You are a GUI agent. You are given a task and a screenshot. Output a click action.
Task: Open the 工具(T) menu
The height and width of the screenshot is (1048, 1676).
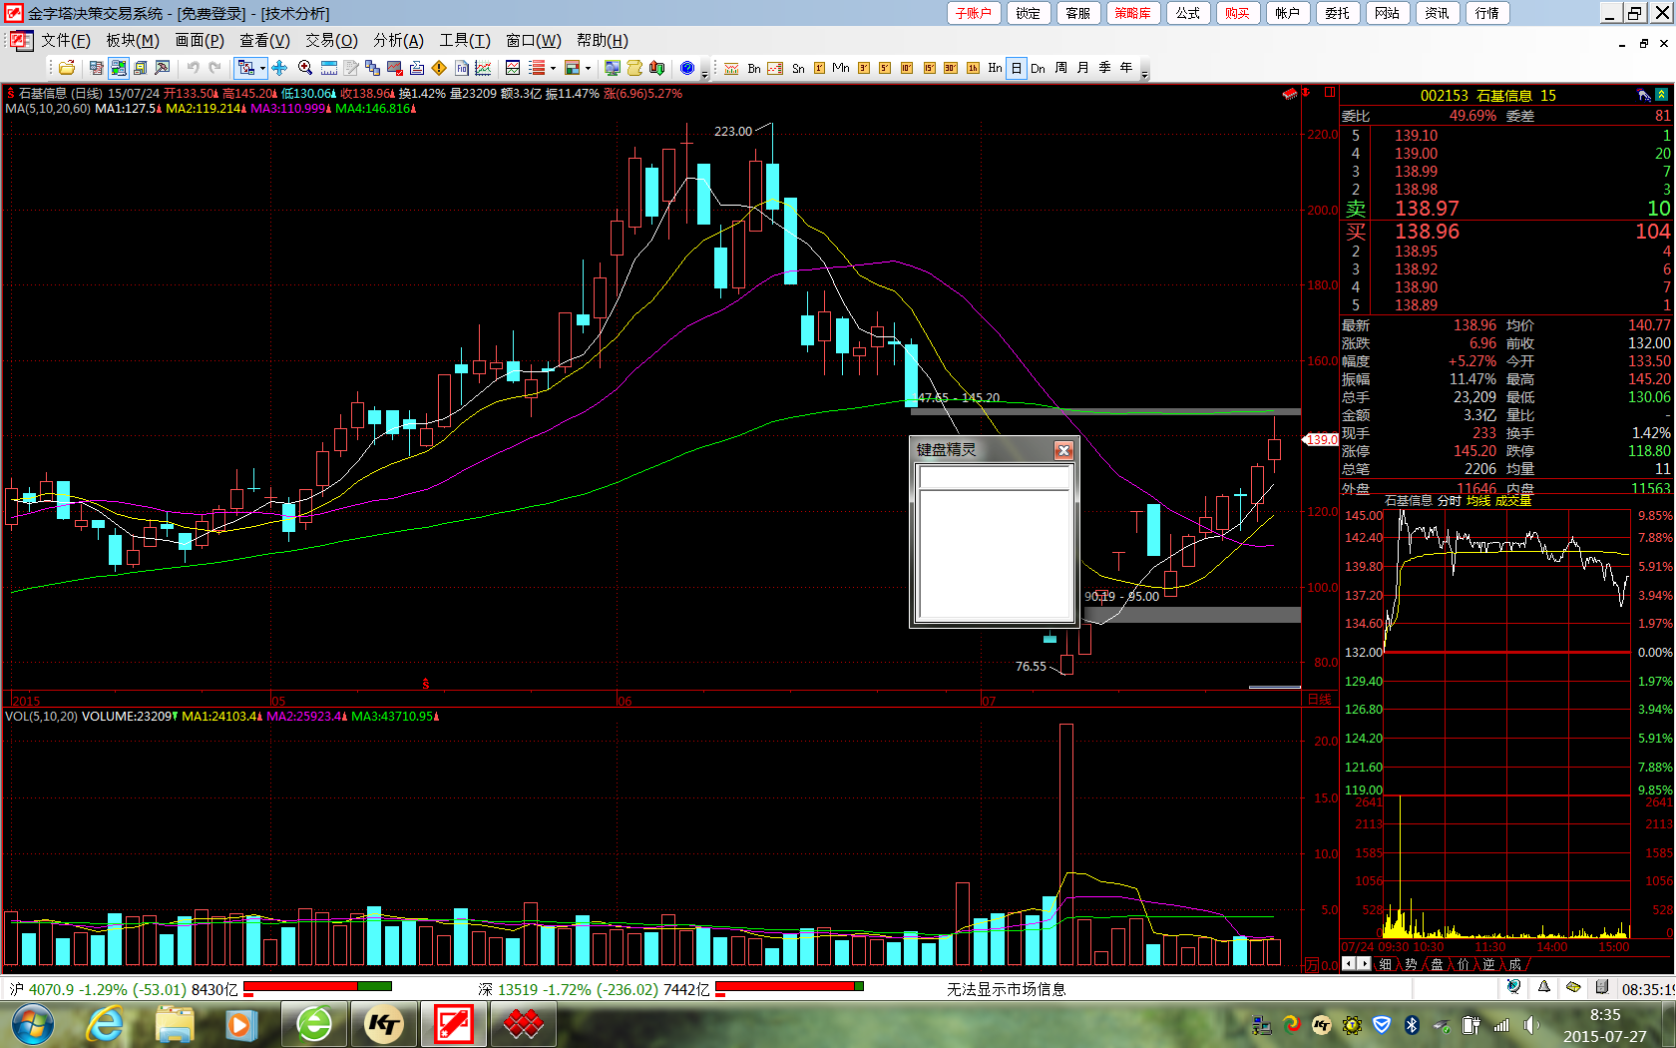[465, 40]
